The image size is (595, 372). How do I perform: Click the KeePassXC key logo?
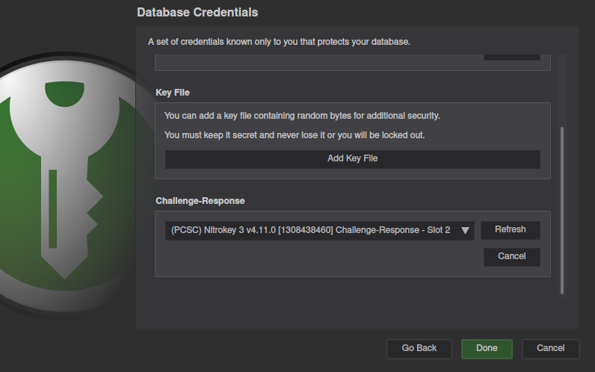[x=64, y=182]
